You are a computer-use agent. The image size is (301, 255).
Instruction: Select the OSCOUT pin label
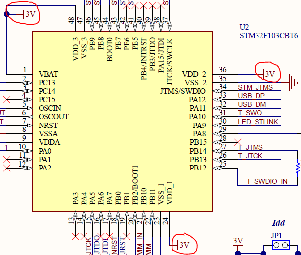(53, 117)
